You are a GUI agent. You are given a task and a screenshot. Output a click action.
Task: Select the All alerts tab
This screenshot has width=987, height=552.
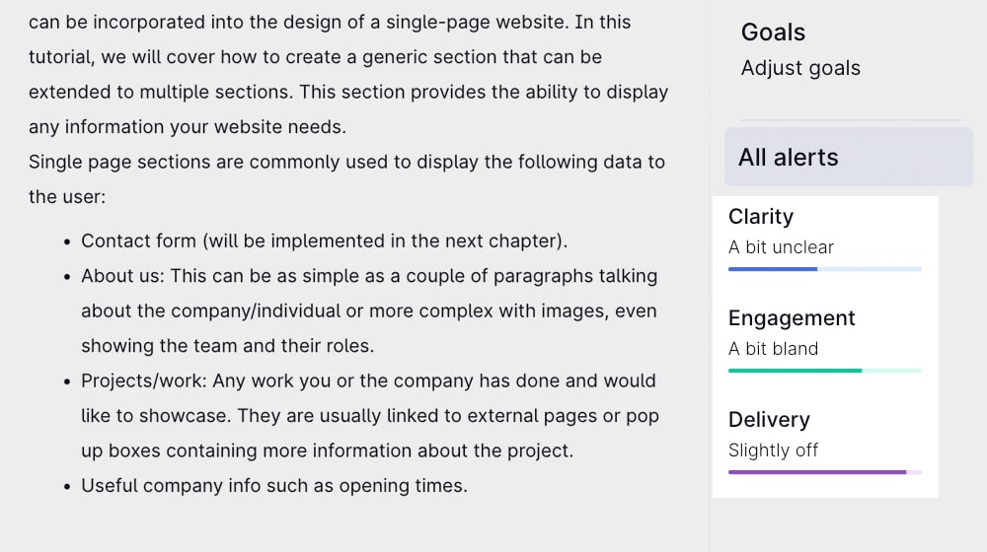click(x=848, y=157)
